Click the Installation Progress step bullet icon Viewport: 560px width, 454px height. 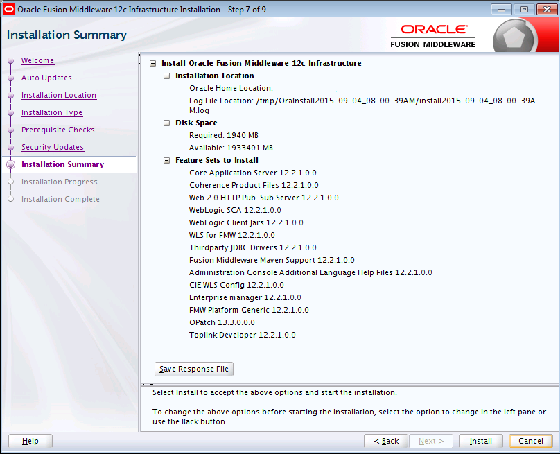pos(10,182)
